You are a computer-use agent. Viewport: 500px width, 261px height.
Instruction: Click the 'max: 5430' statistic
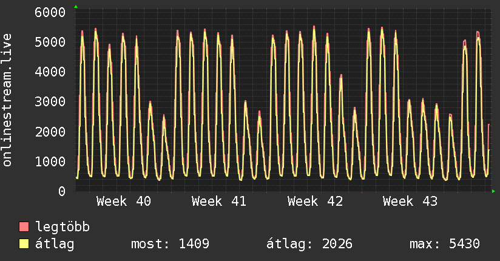tap(445, 244)
